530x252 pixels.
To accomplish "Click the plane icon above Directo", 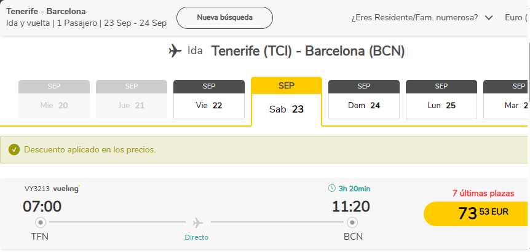I will [x=198, y=222].
